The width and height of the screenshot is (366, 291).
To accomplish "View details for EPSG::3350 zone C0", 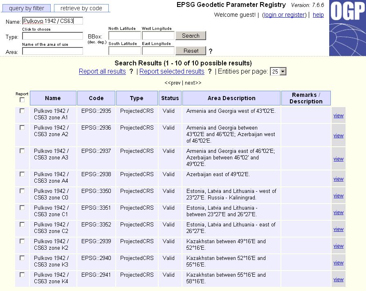I will click(339, 196).
